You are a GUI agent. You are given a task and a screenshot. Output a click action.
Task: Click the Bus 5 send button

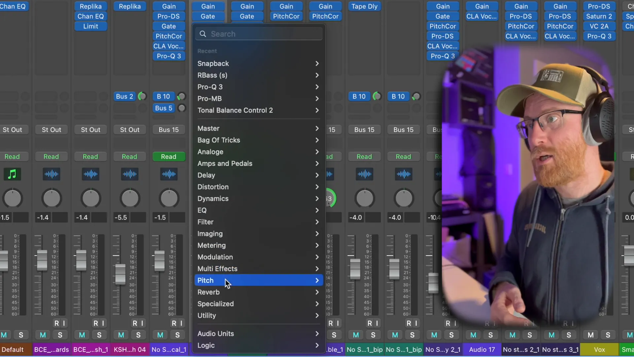163,108
